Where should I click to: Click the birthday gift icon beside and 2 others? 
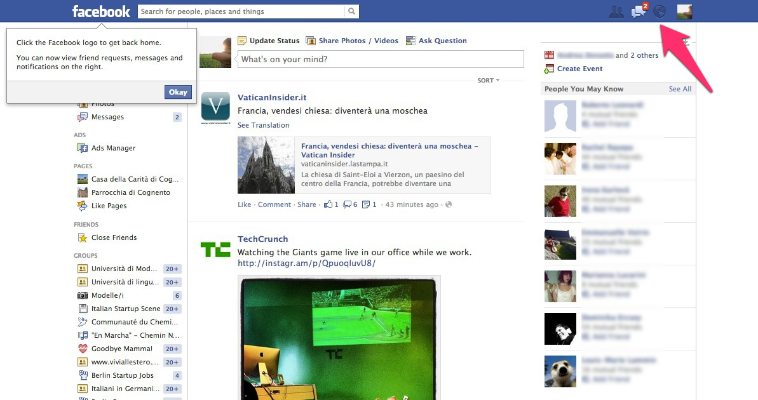coord(549,55)
